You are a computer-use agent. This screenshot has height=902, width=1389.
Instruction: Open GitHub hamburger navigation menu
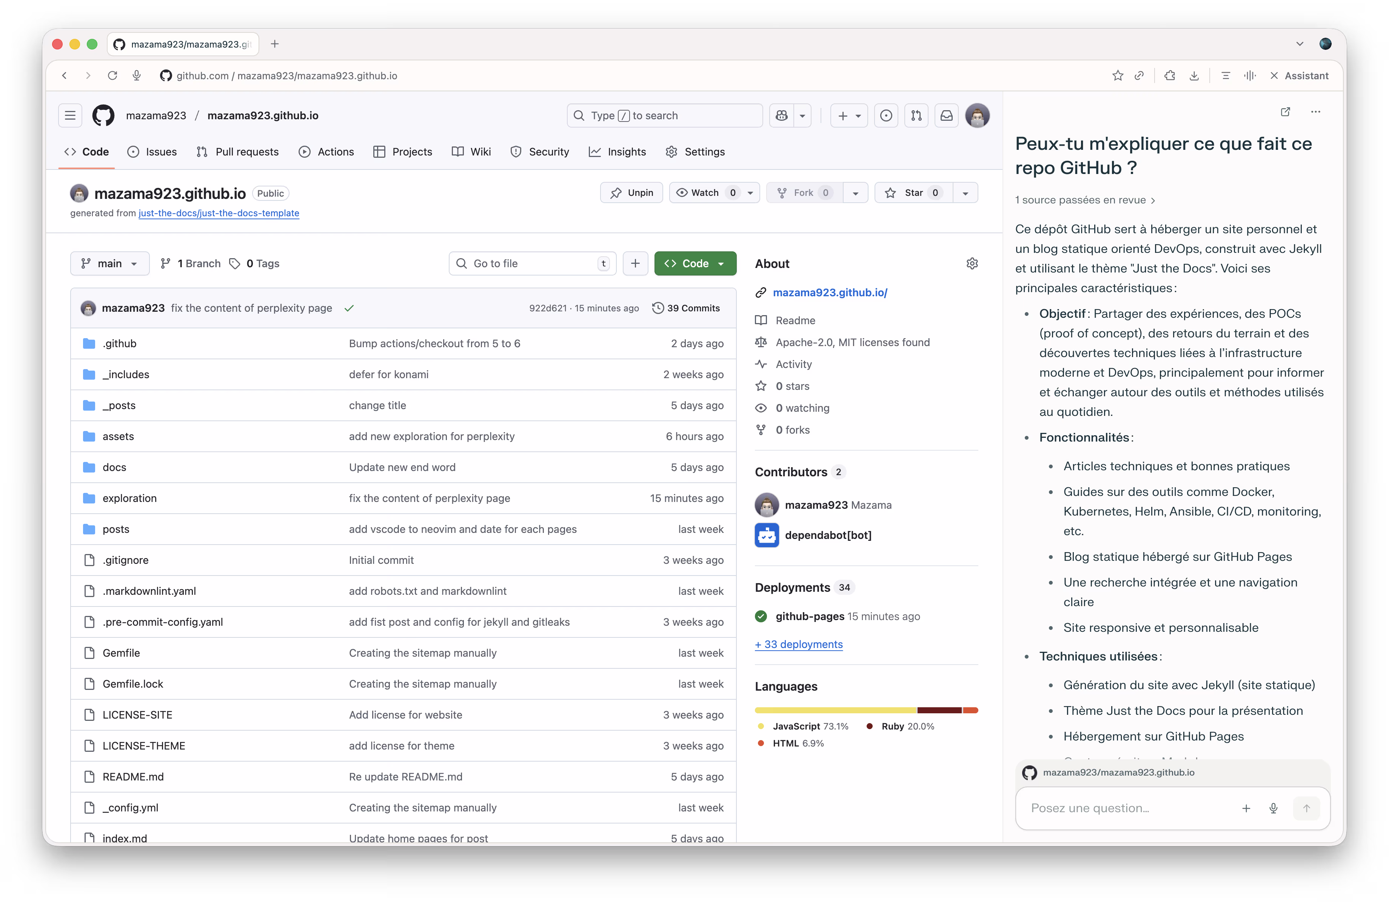coord(70,115)
